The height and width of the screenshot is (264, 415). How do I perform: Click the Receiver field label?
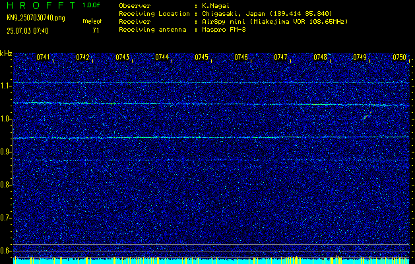coord(135,22)
